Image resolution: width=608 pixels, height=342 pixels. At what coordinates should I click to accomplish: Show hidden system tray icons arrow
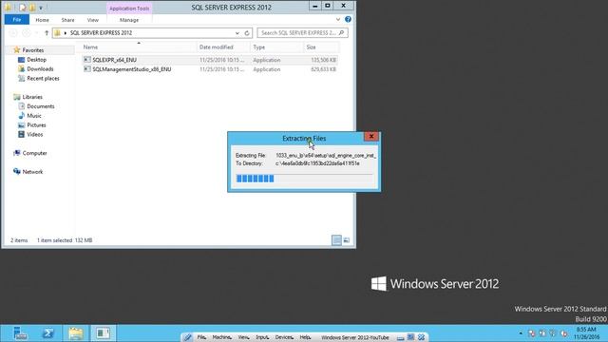click(521, 333)
